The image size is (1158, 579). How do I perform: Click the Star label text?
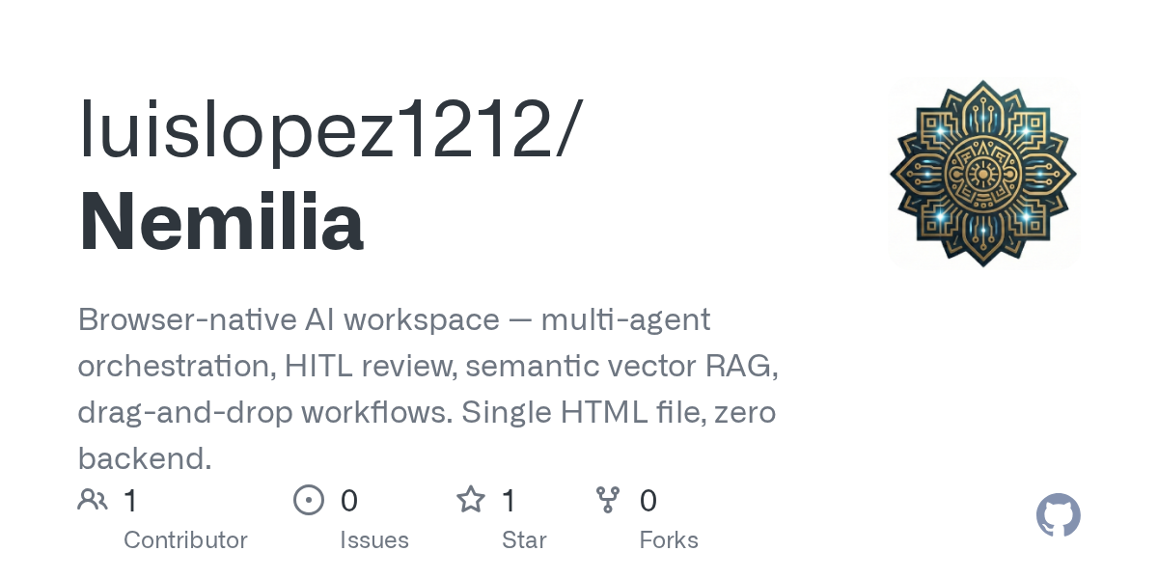(x=524, y=539)
